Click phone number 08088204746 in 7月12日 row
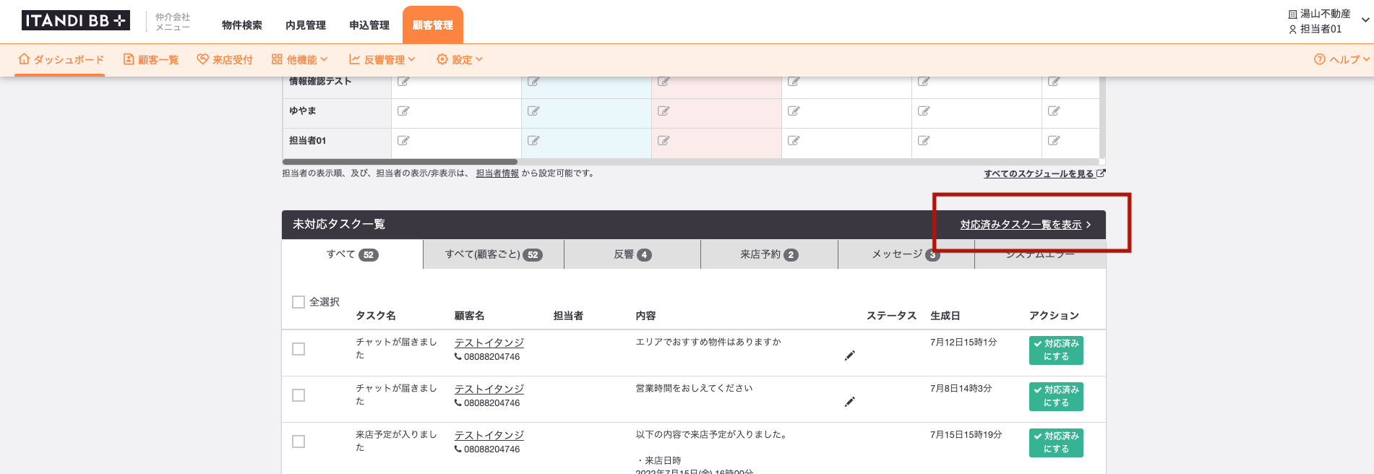 point(491,357)
